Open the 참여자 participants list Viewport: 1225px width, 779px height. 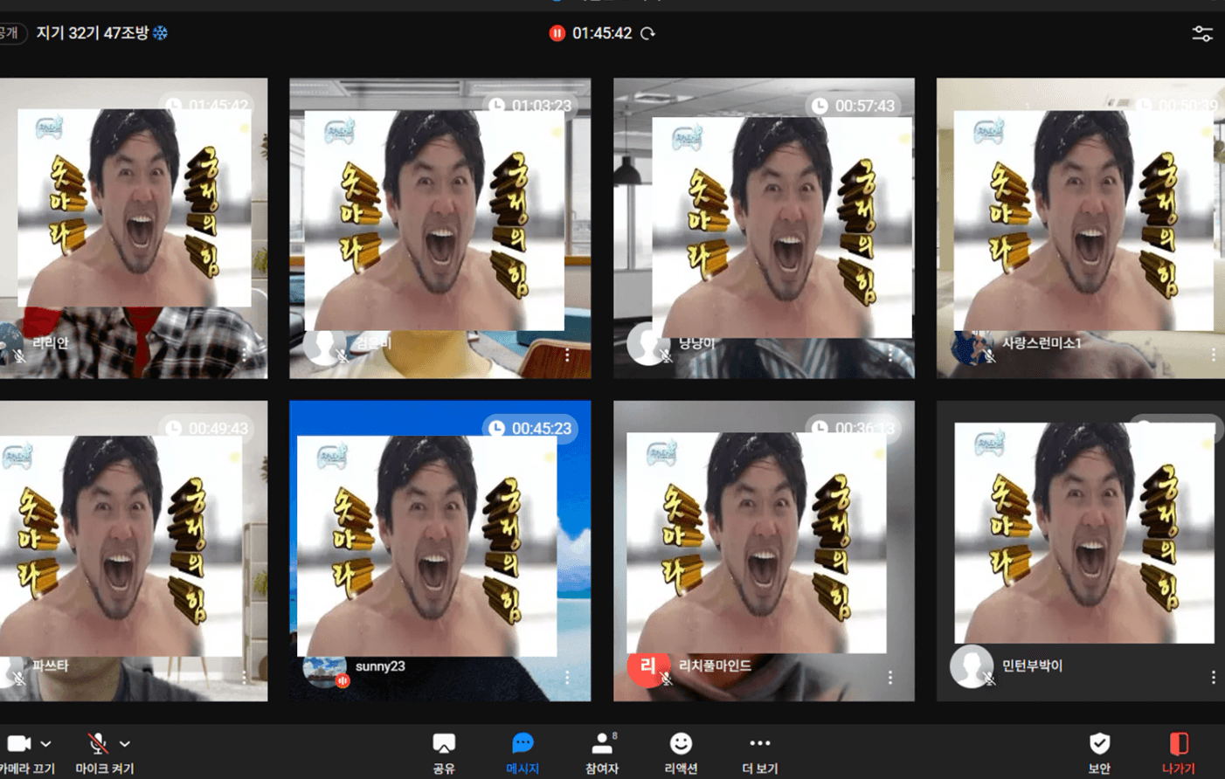602,745
